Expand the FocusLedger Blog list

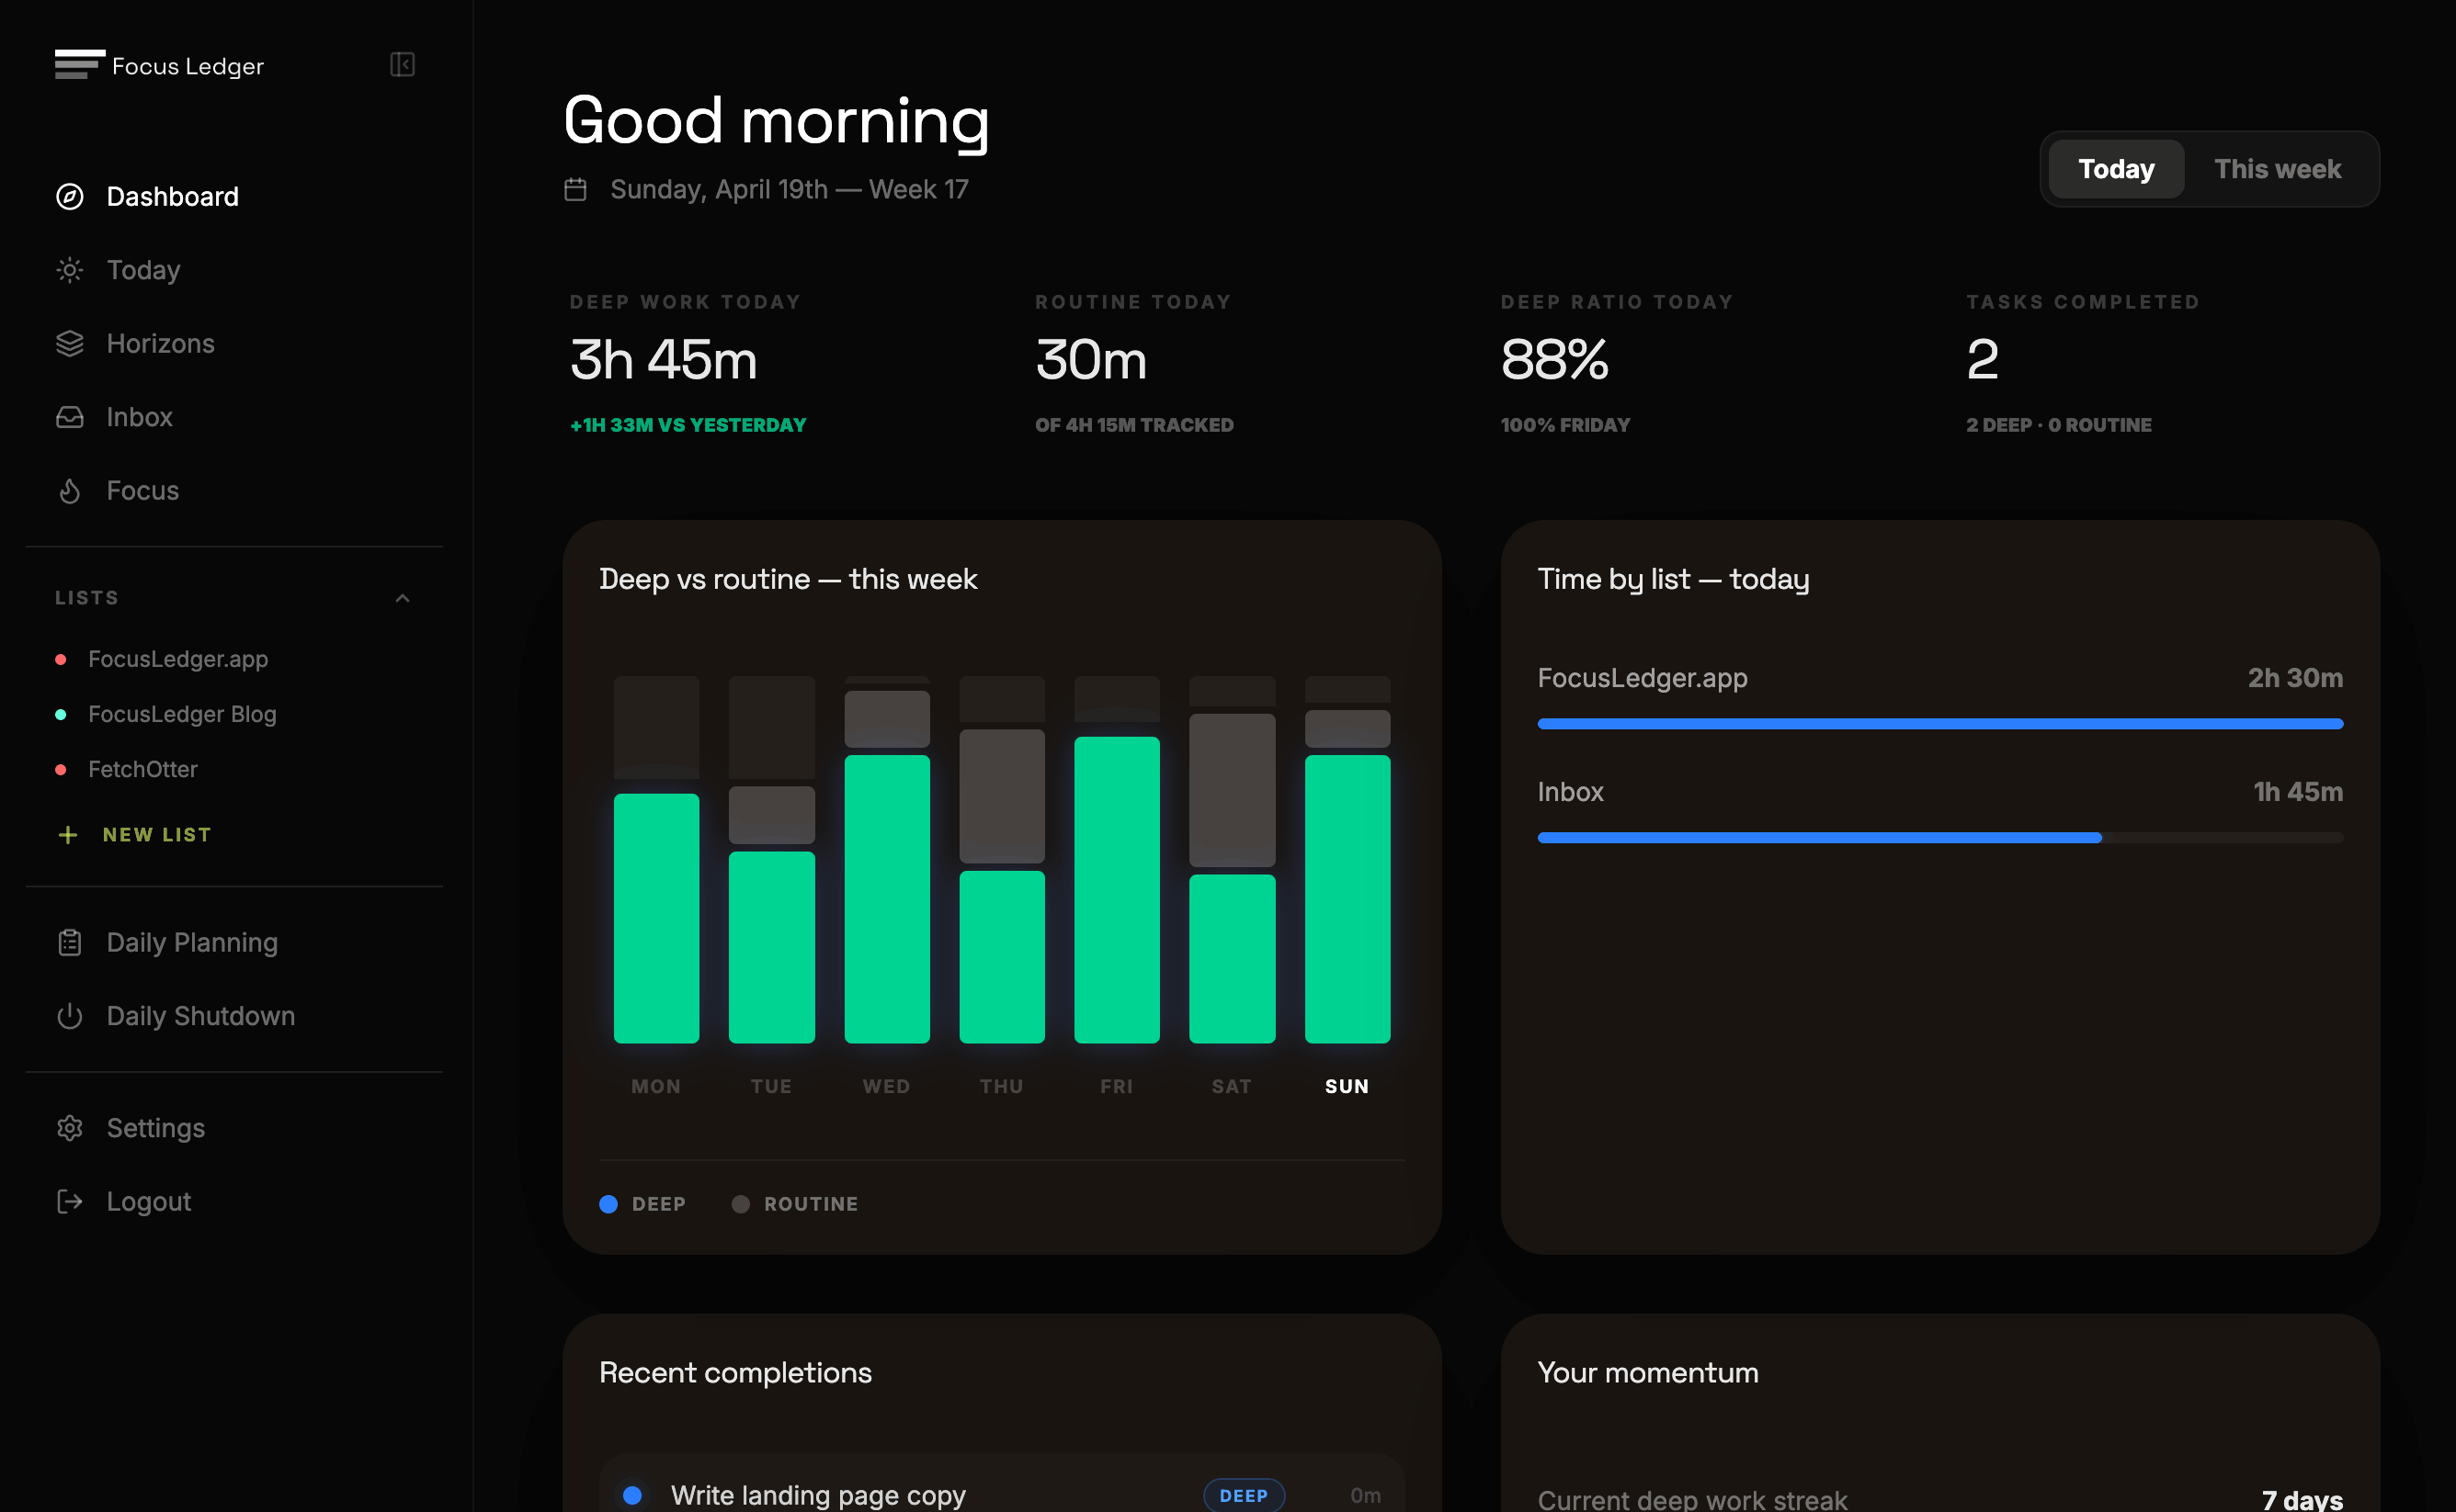(182, 714)
